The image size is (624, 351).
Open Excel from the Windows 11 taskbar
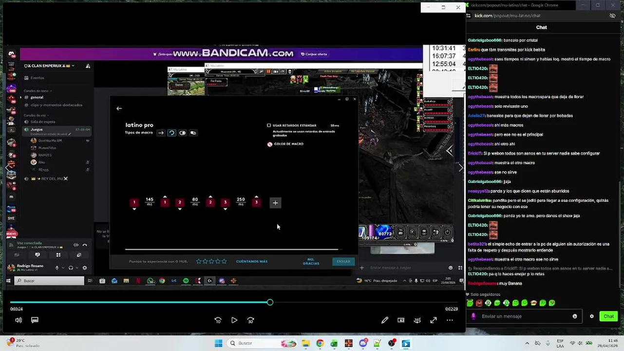pyautogui.click(x=334, y=343)
